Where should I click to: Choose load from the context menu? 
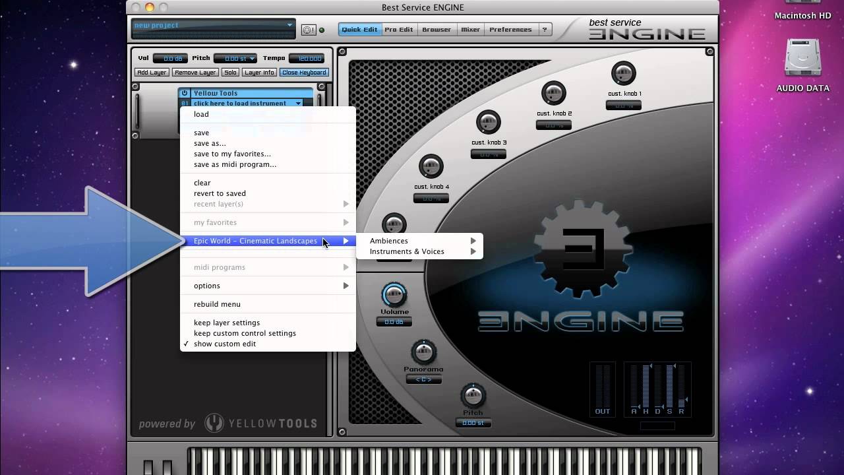coord(268,114)
